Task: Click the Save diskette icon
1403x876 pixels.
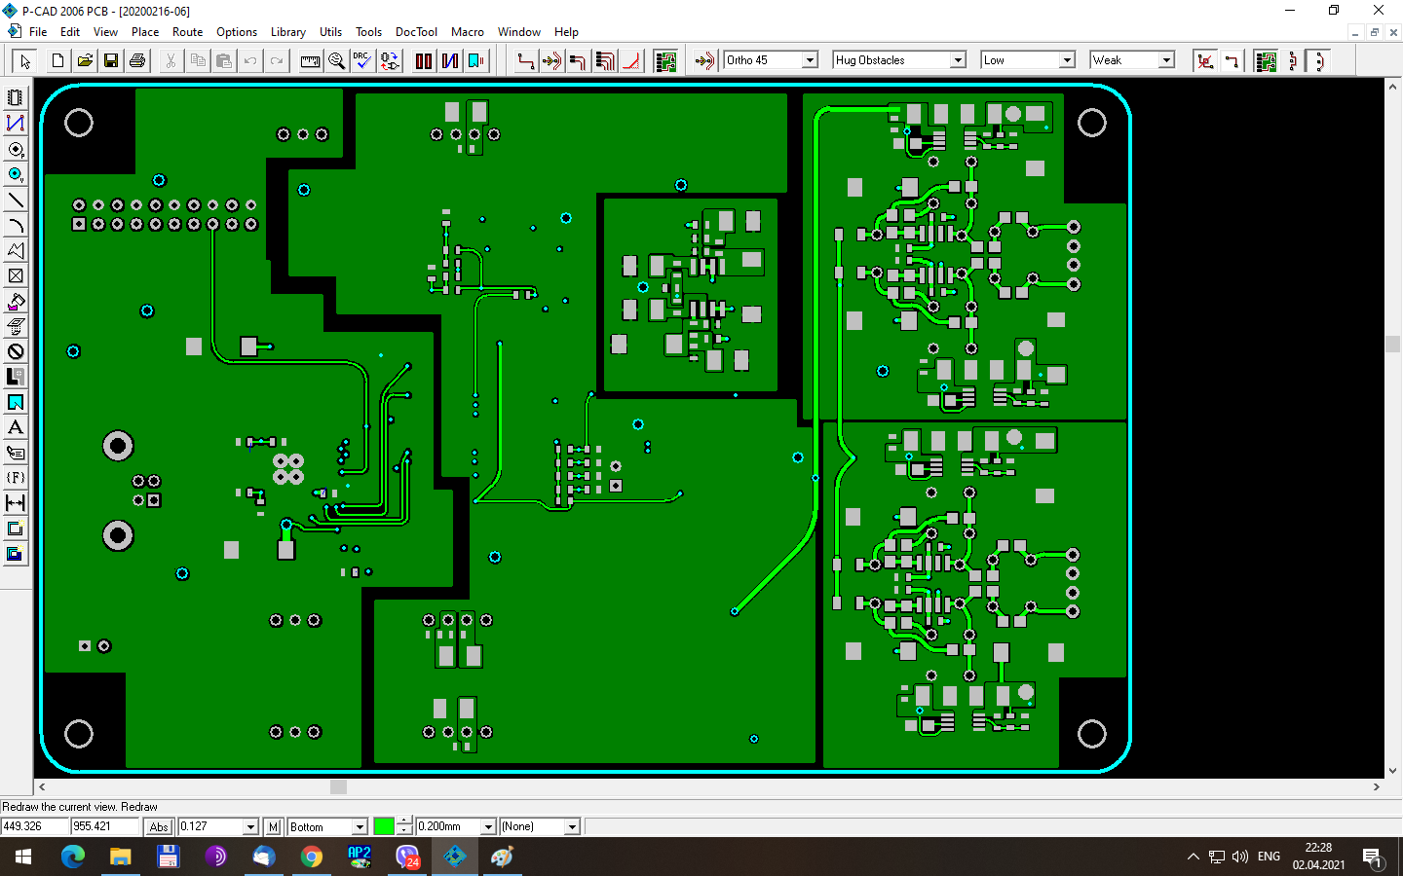Action: [111, 61]
